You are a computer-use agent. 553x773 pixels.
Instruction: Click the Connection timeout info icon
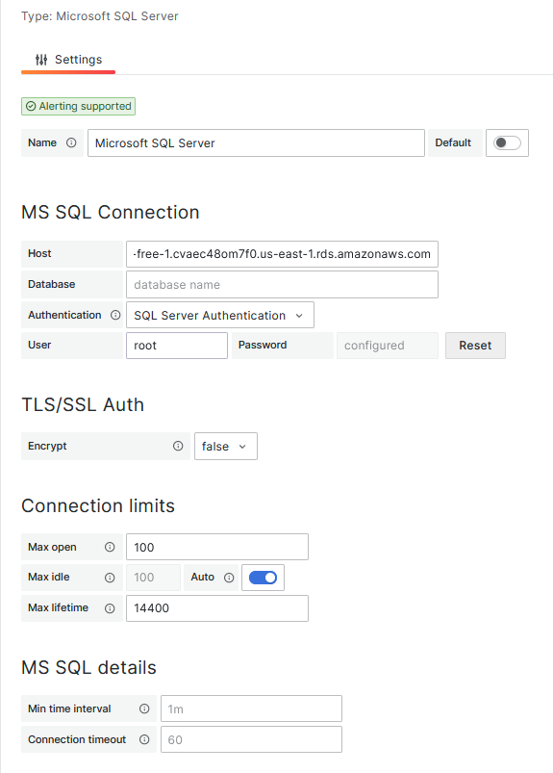(x=144, y=739)
